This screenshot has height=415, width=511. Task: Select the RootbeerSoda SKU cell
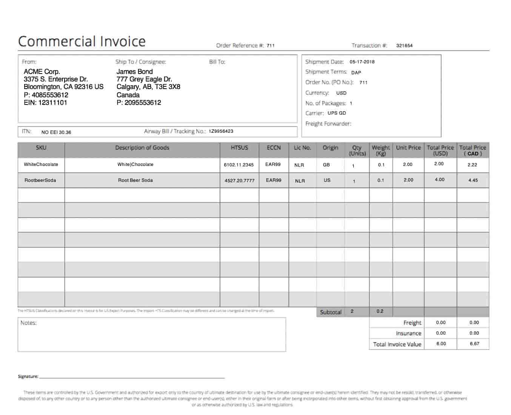[40, 180]
